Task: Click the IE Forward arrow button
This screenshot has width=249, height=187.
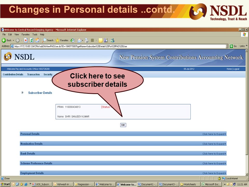Action: pyautogui.click(x=17, y=41)
